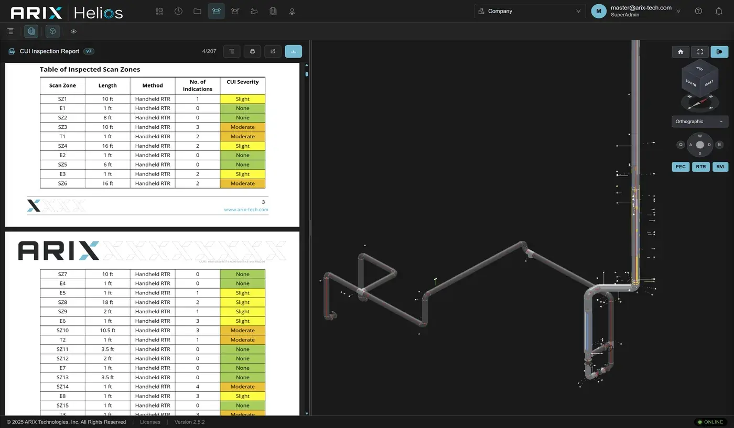The image size is (734, 428).
Task: Follow the www.arix-tech.com link
Action: pyautogui.click(x=246, y=210)
